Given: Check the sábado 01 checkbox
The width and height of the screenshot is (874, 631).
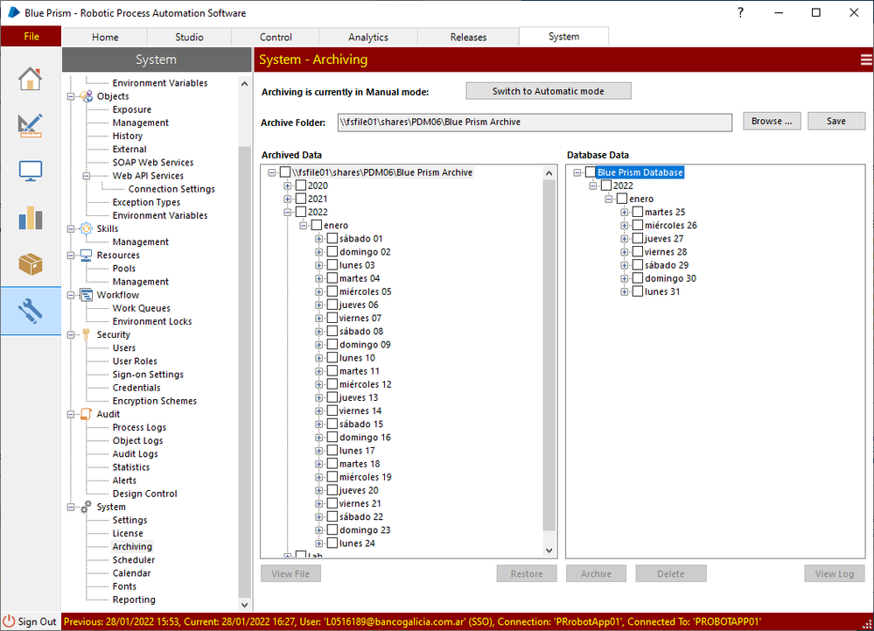Looking at the screenshot, I should 332,238.
